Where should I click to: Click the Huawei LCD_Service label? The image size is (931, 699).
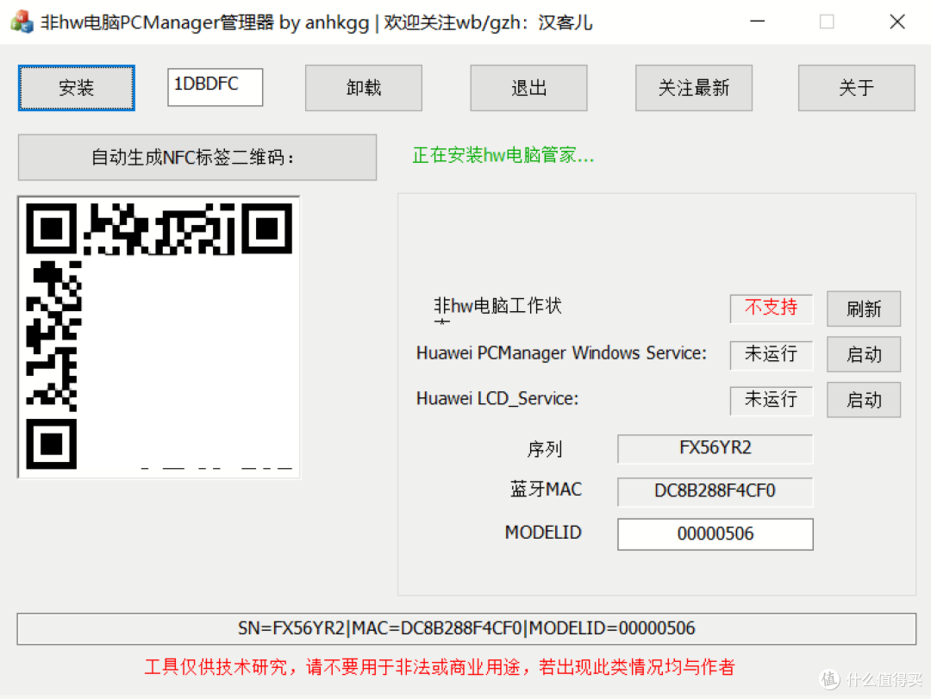coord(497,398)
